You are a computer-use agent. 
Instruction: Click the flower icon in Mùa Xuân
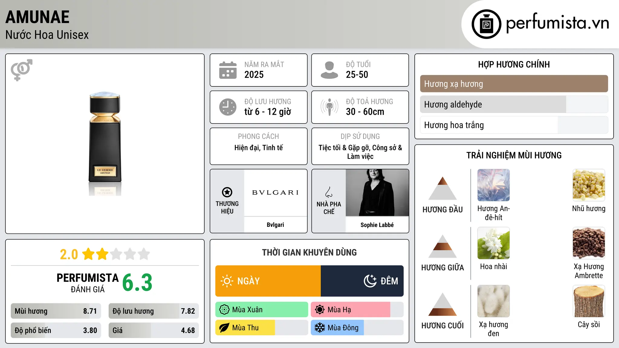coord(224,310)
